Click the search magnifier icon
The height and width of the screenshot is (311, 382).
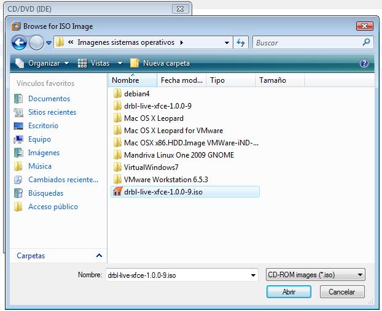[366, 42]
